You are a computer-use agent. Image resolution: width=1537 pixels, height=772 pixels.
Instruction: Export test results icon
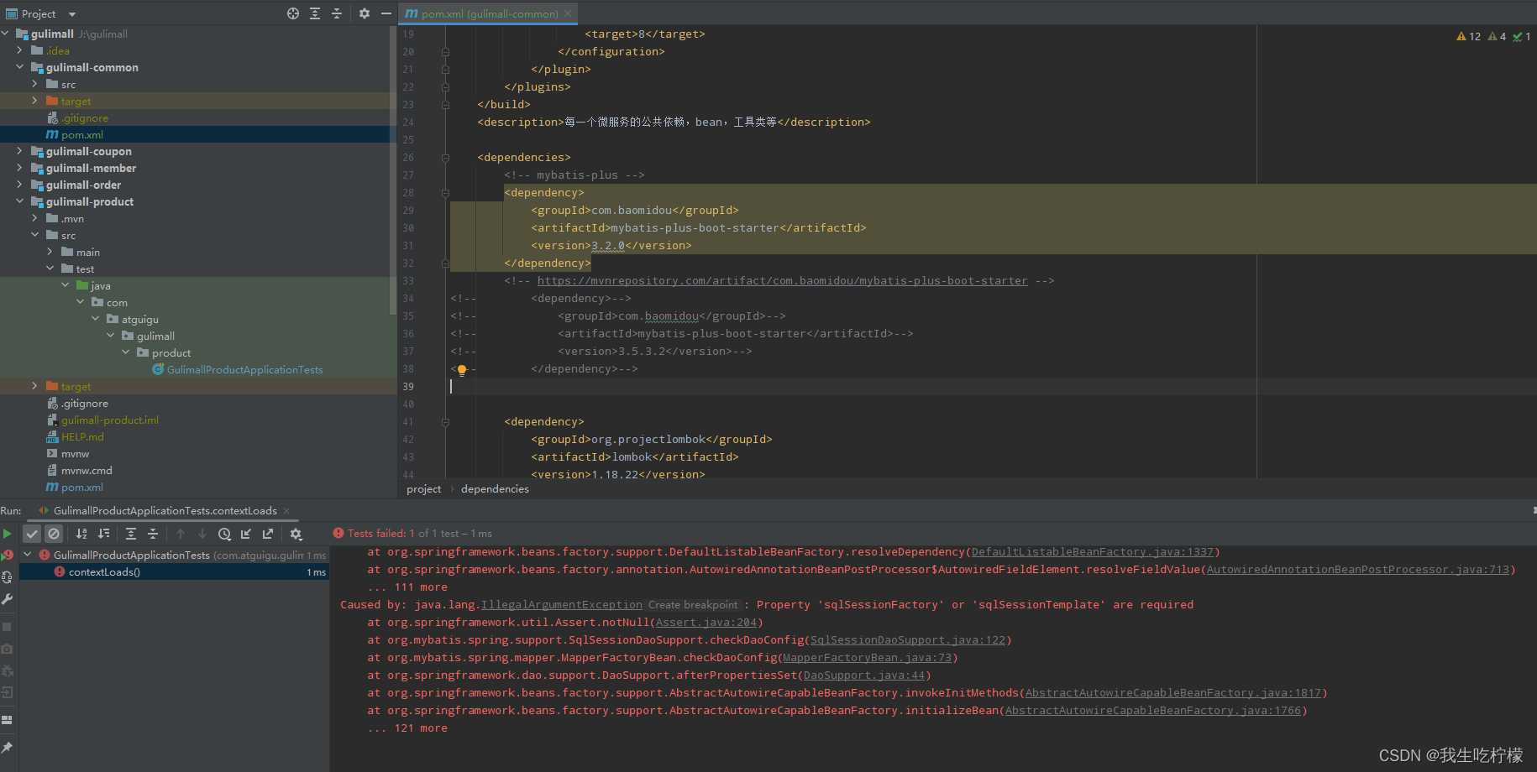(x=268, y=534)
